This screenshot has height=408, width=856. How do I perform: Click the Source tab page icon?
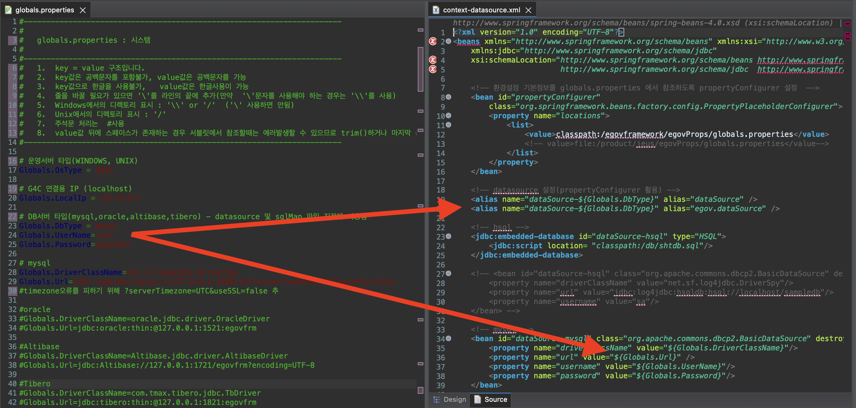point(478,399)
